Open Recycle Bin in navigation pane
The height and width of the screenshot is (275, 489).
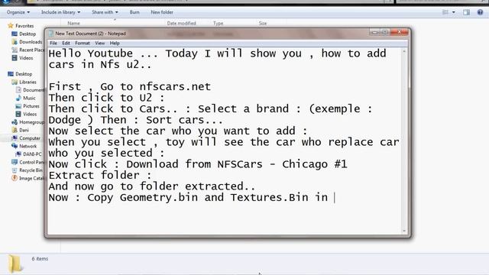click(31, 170)
